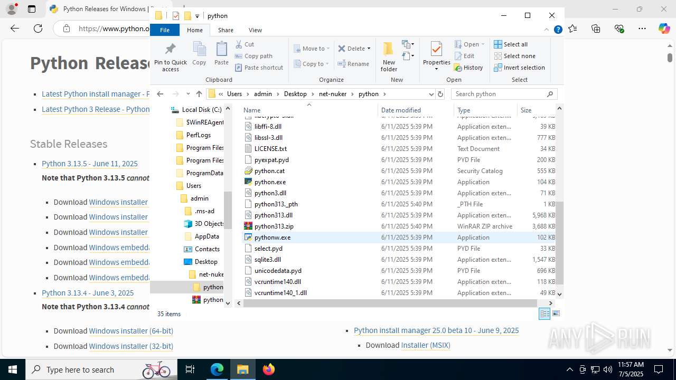Sort by Date modified column
Viewport: 676px width, 380px height.
[x=401, y=110]
